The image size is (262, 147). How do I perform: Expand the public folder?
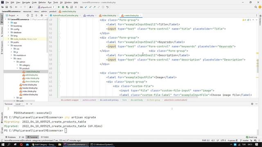tap(9, 42)
